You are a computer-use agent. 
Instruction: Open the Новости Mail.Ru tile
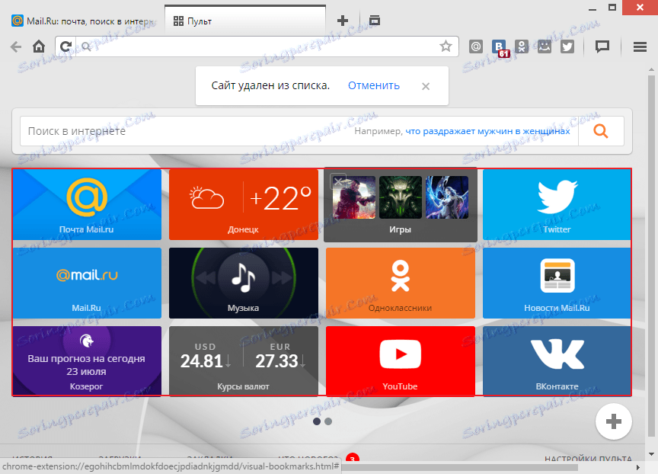coord(557,283)
